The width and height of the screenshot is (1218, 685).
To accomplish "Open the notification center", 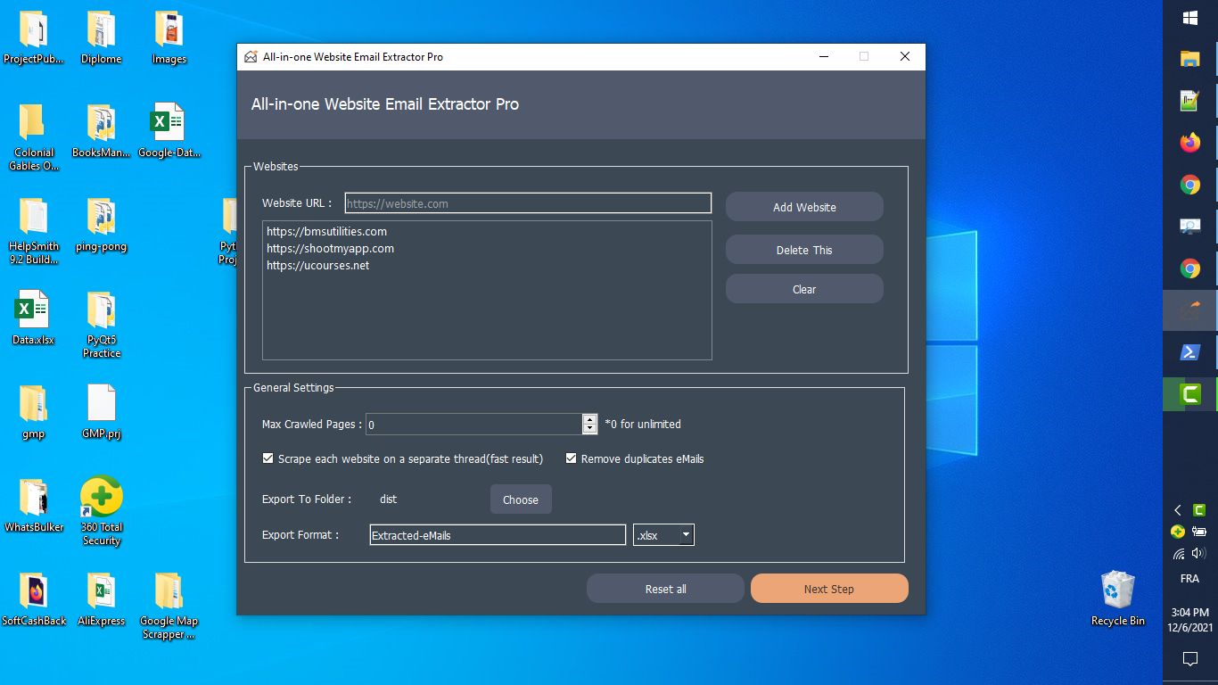I will (x=1189, y=659).
